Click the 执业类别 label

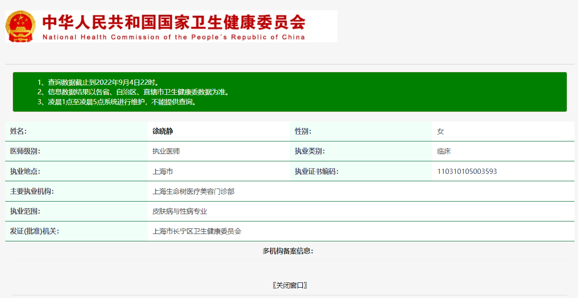tap(310, 151)
